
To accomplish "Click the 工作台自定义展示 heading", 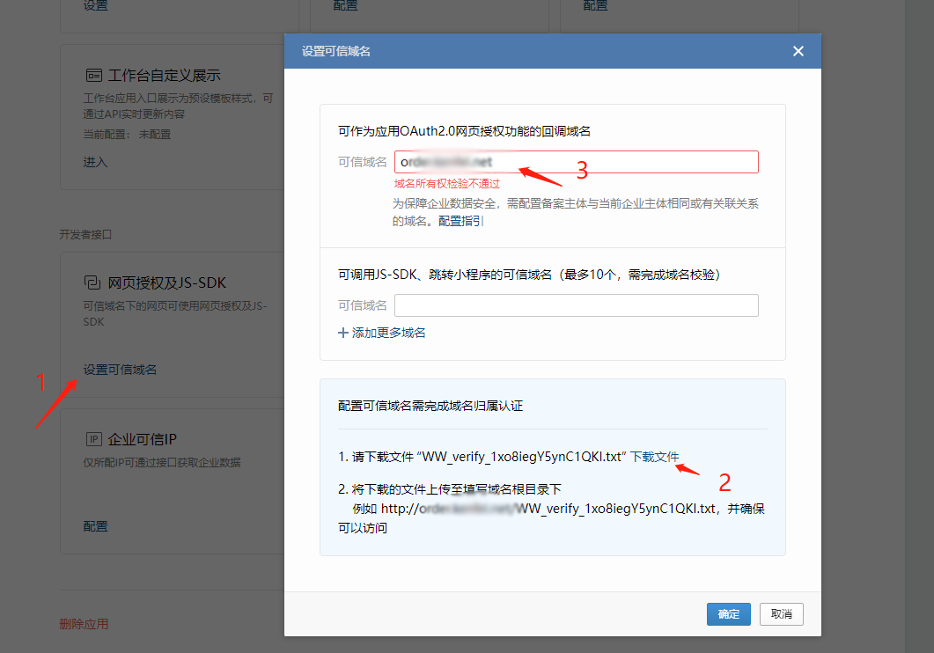I will [164, 76].
